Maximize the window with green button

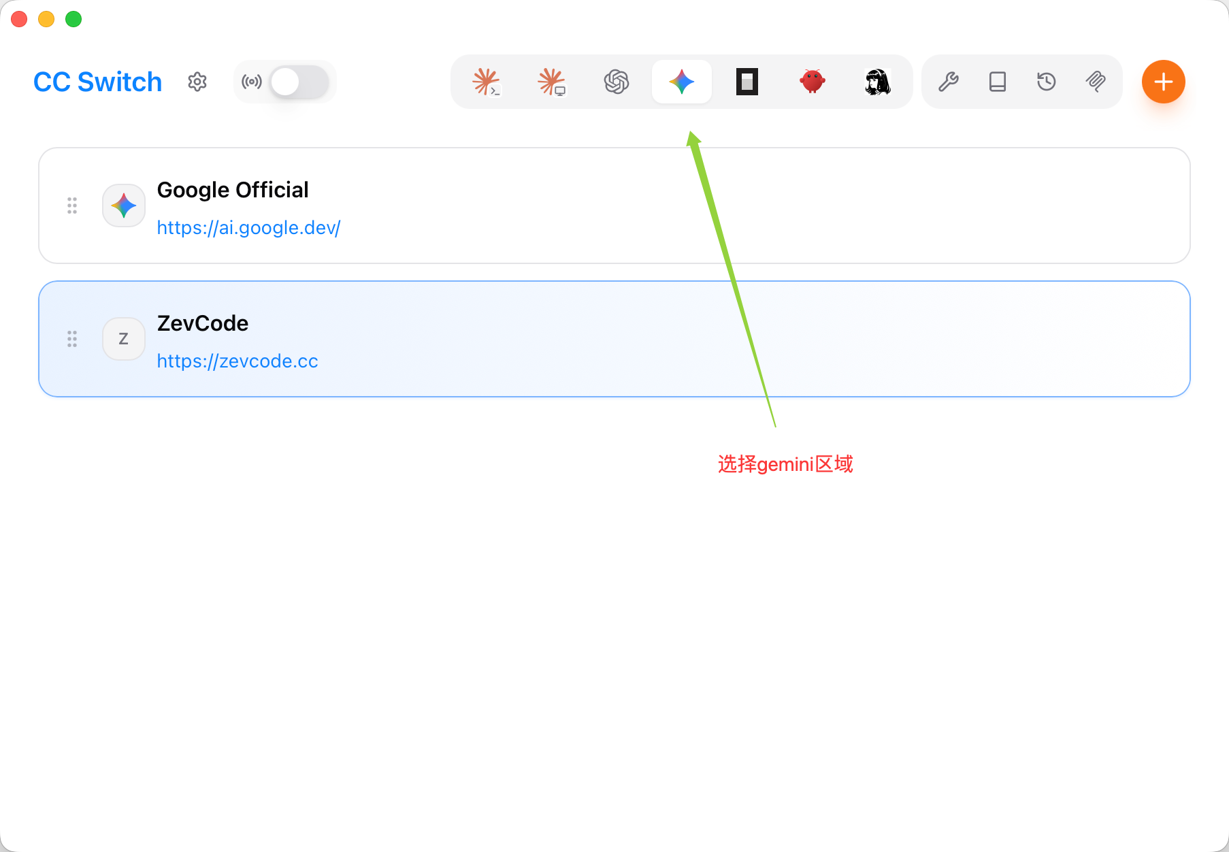(73, 19)
